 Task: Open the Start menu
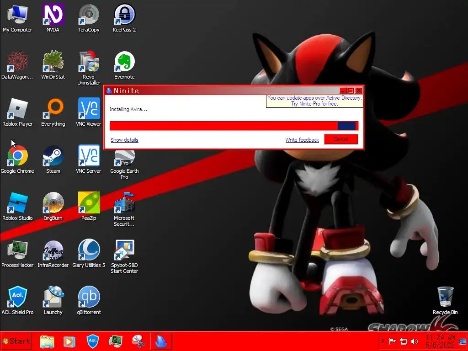click(x=16, y=341)
